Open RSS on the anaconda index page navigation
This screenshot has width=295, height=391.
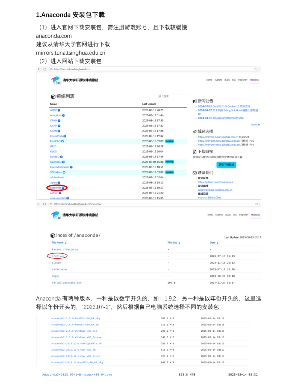(x=235, y=215)
